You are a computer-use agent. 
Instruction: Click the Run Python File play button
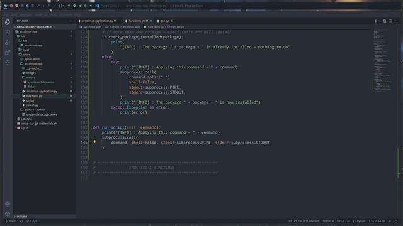377,21
